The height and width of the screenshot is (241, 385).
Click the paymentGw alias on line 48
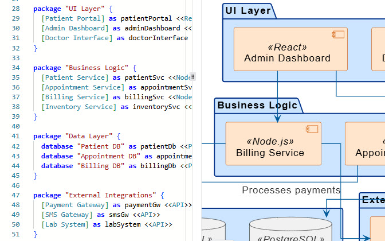point(143,205)
